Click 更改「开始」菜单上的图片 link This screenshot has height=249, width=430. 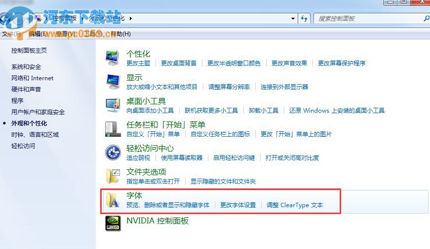[296, 134]
